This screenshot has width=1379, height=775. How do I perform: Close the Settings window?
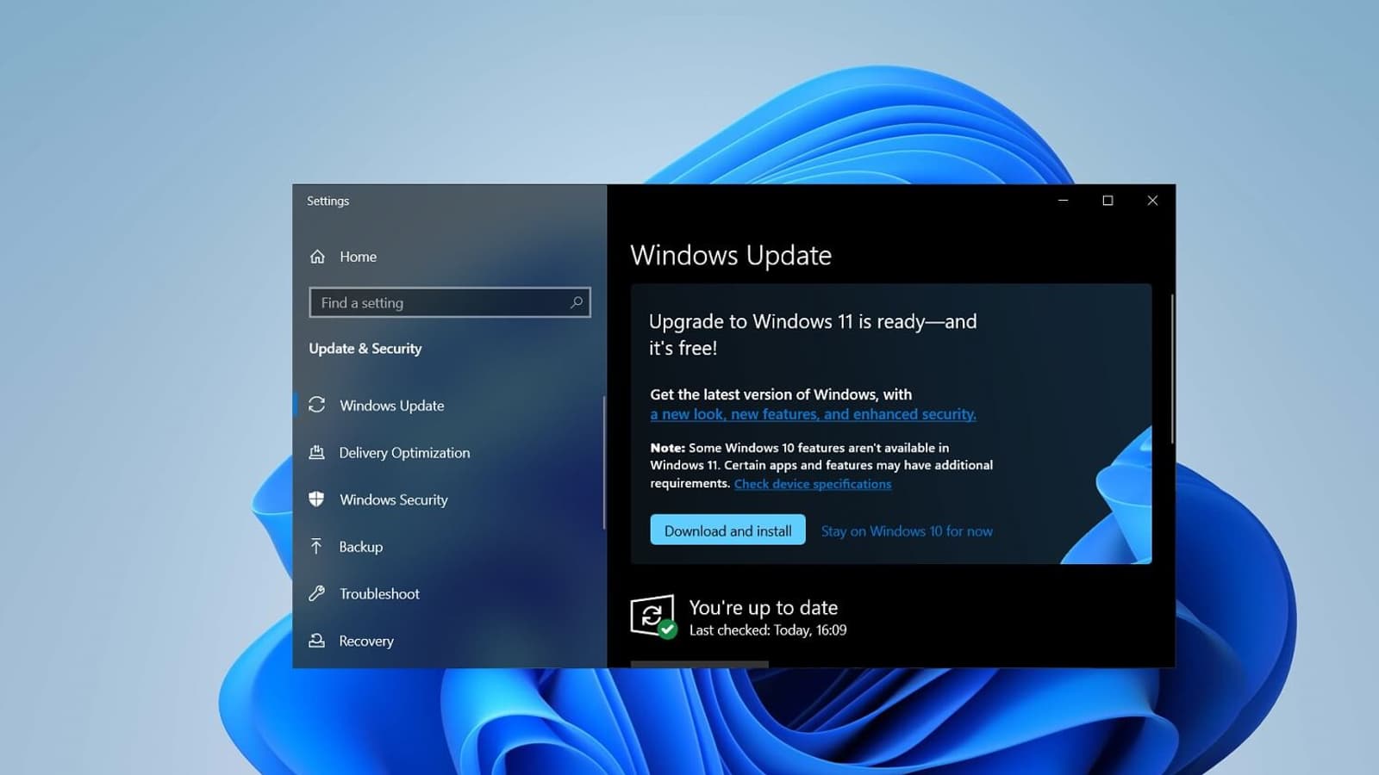[1152, 201]
